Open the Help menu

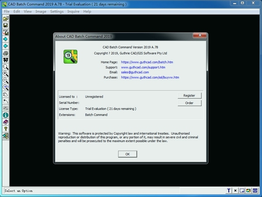[87, 11]
